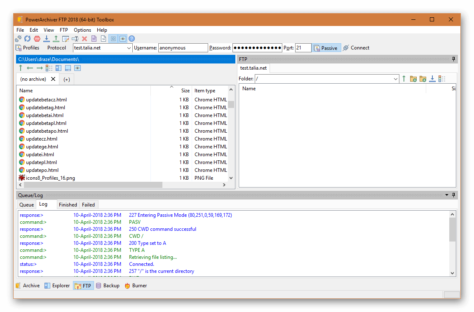The width and height of the screenshot is (474, 312).
Task: Switch to the Explorer mode
Action: pos(57,286)
